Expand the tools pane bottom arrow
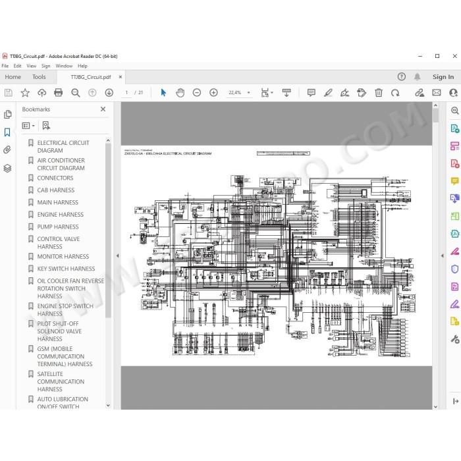461x461 pixels. [x=456, y=401]
